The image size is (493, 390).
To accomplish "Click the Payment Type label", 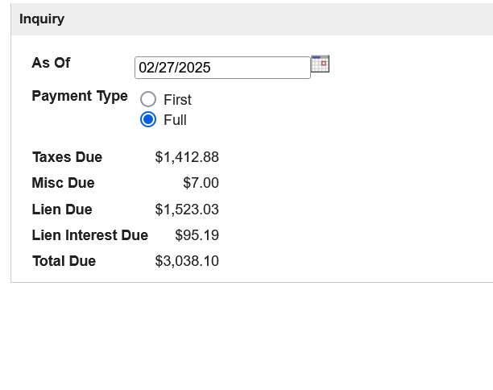I will point(80,96).
